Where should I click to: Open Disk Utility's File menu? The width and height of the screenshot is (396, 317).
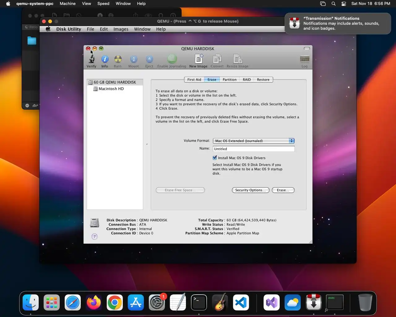tap(91, 29)
